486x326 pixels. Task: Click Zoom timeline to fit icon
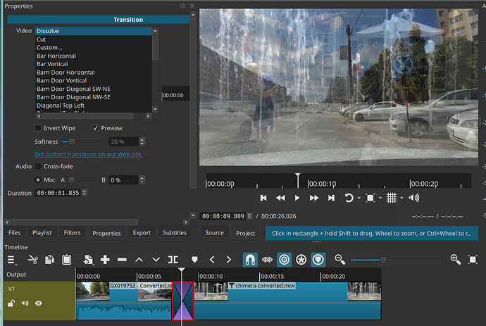point(473,260)
